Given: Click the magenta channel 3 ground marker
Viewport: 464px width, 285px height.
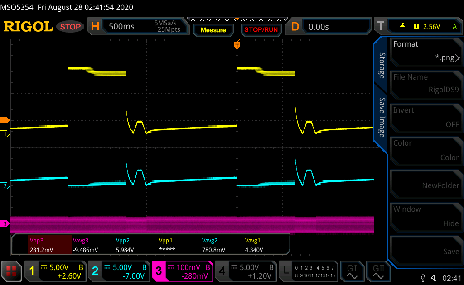Looking at the screenshot, I should point(5,223).
